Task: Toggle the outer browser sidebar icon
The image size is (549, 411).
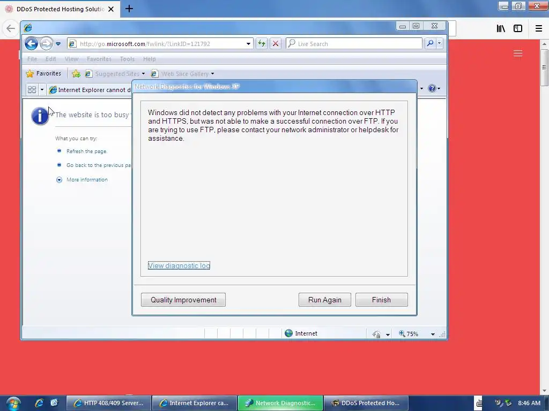Action: click(x=518, y=28)
